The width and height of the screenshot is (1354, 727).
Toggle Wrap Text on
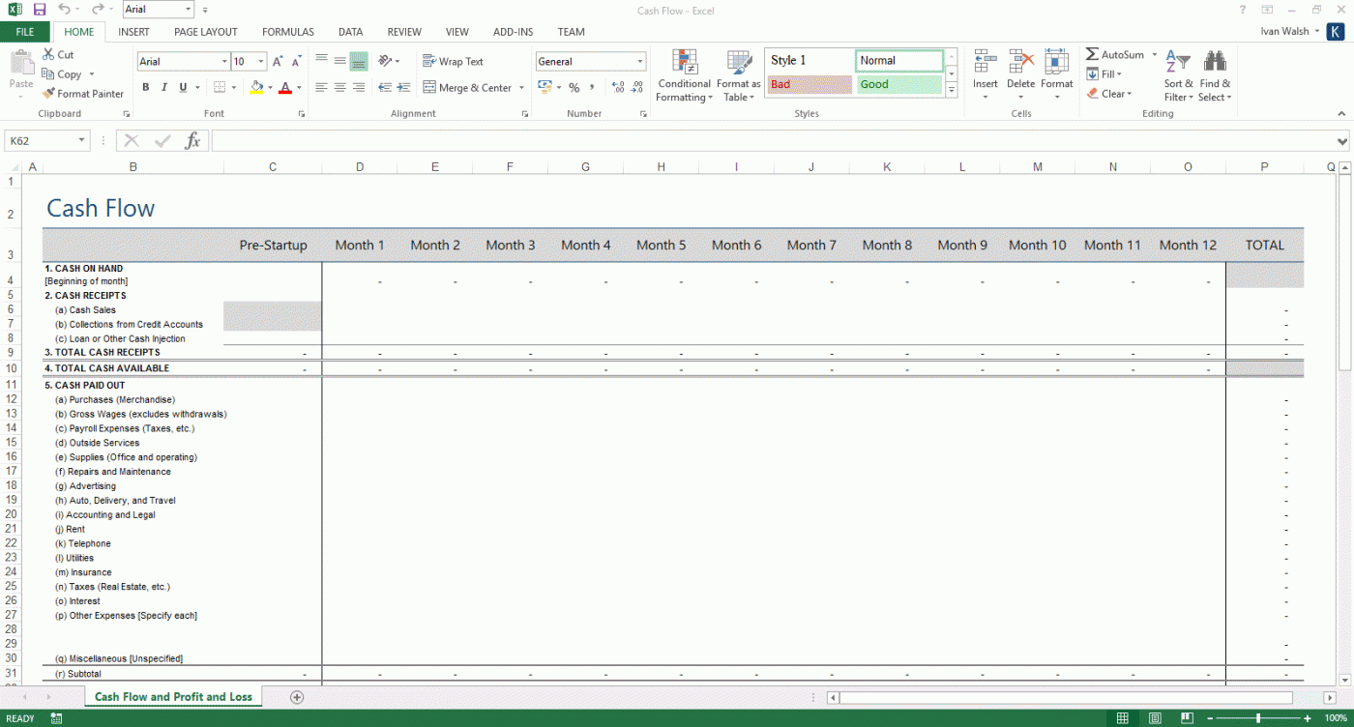coord(453,61)
